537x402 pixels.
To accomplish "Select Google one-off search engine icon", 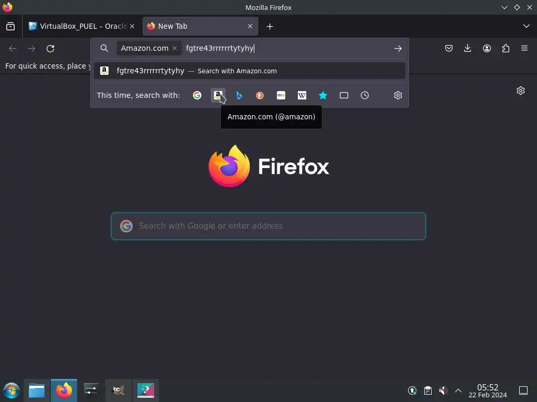I will pyautogui.click(x=197, y=95).
